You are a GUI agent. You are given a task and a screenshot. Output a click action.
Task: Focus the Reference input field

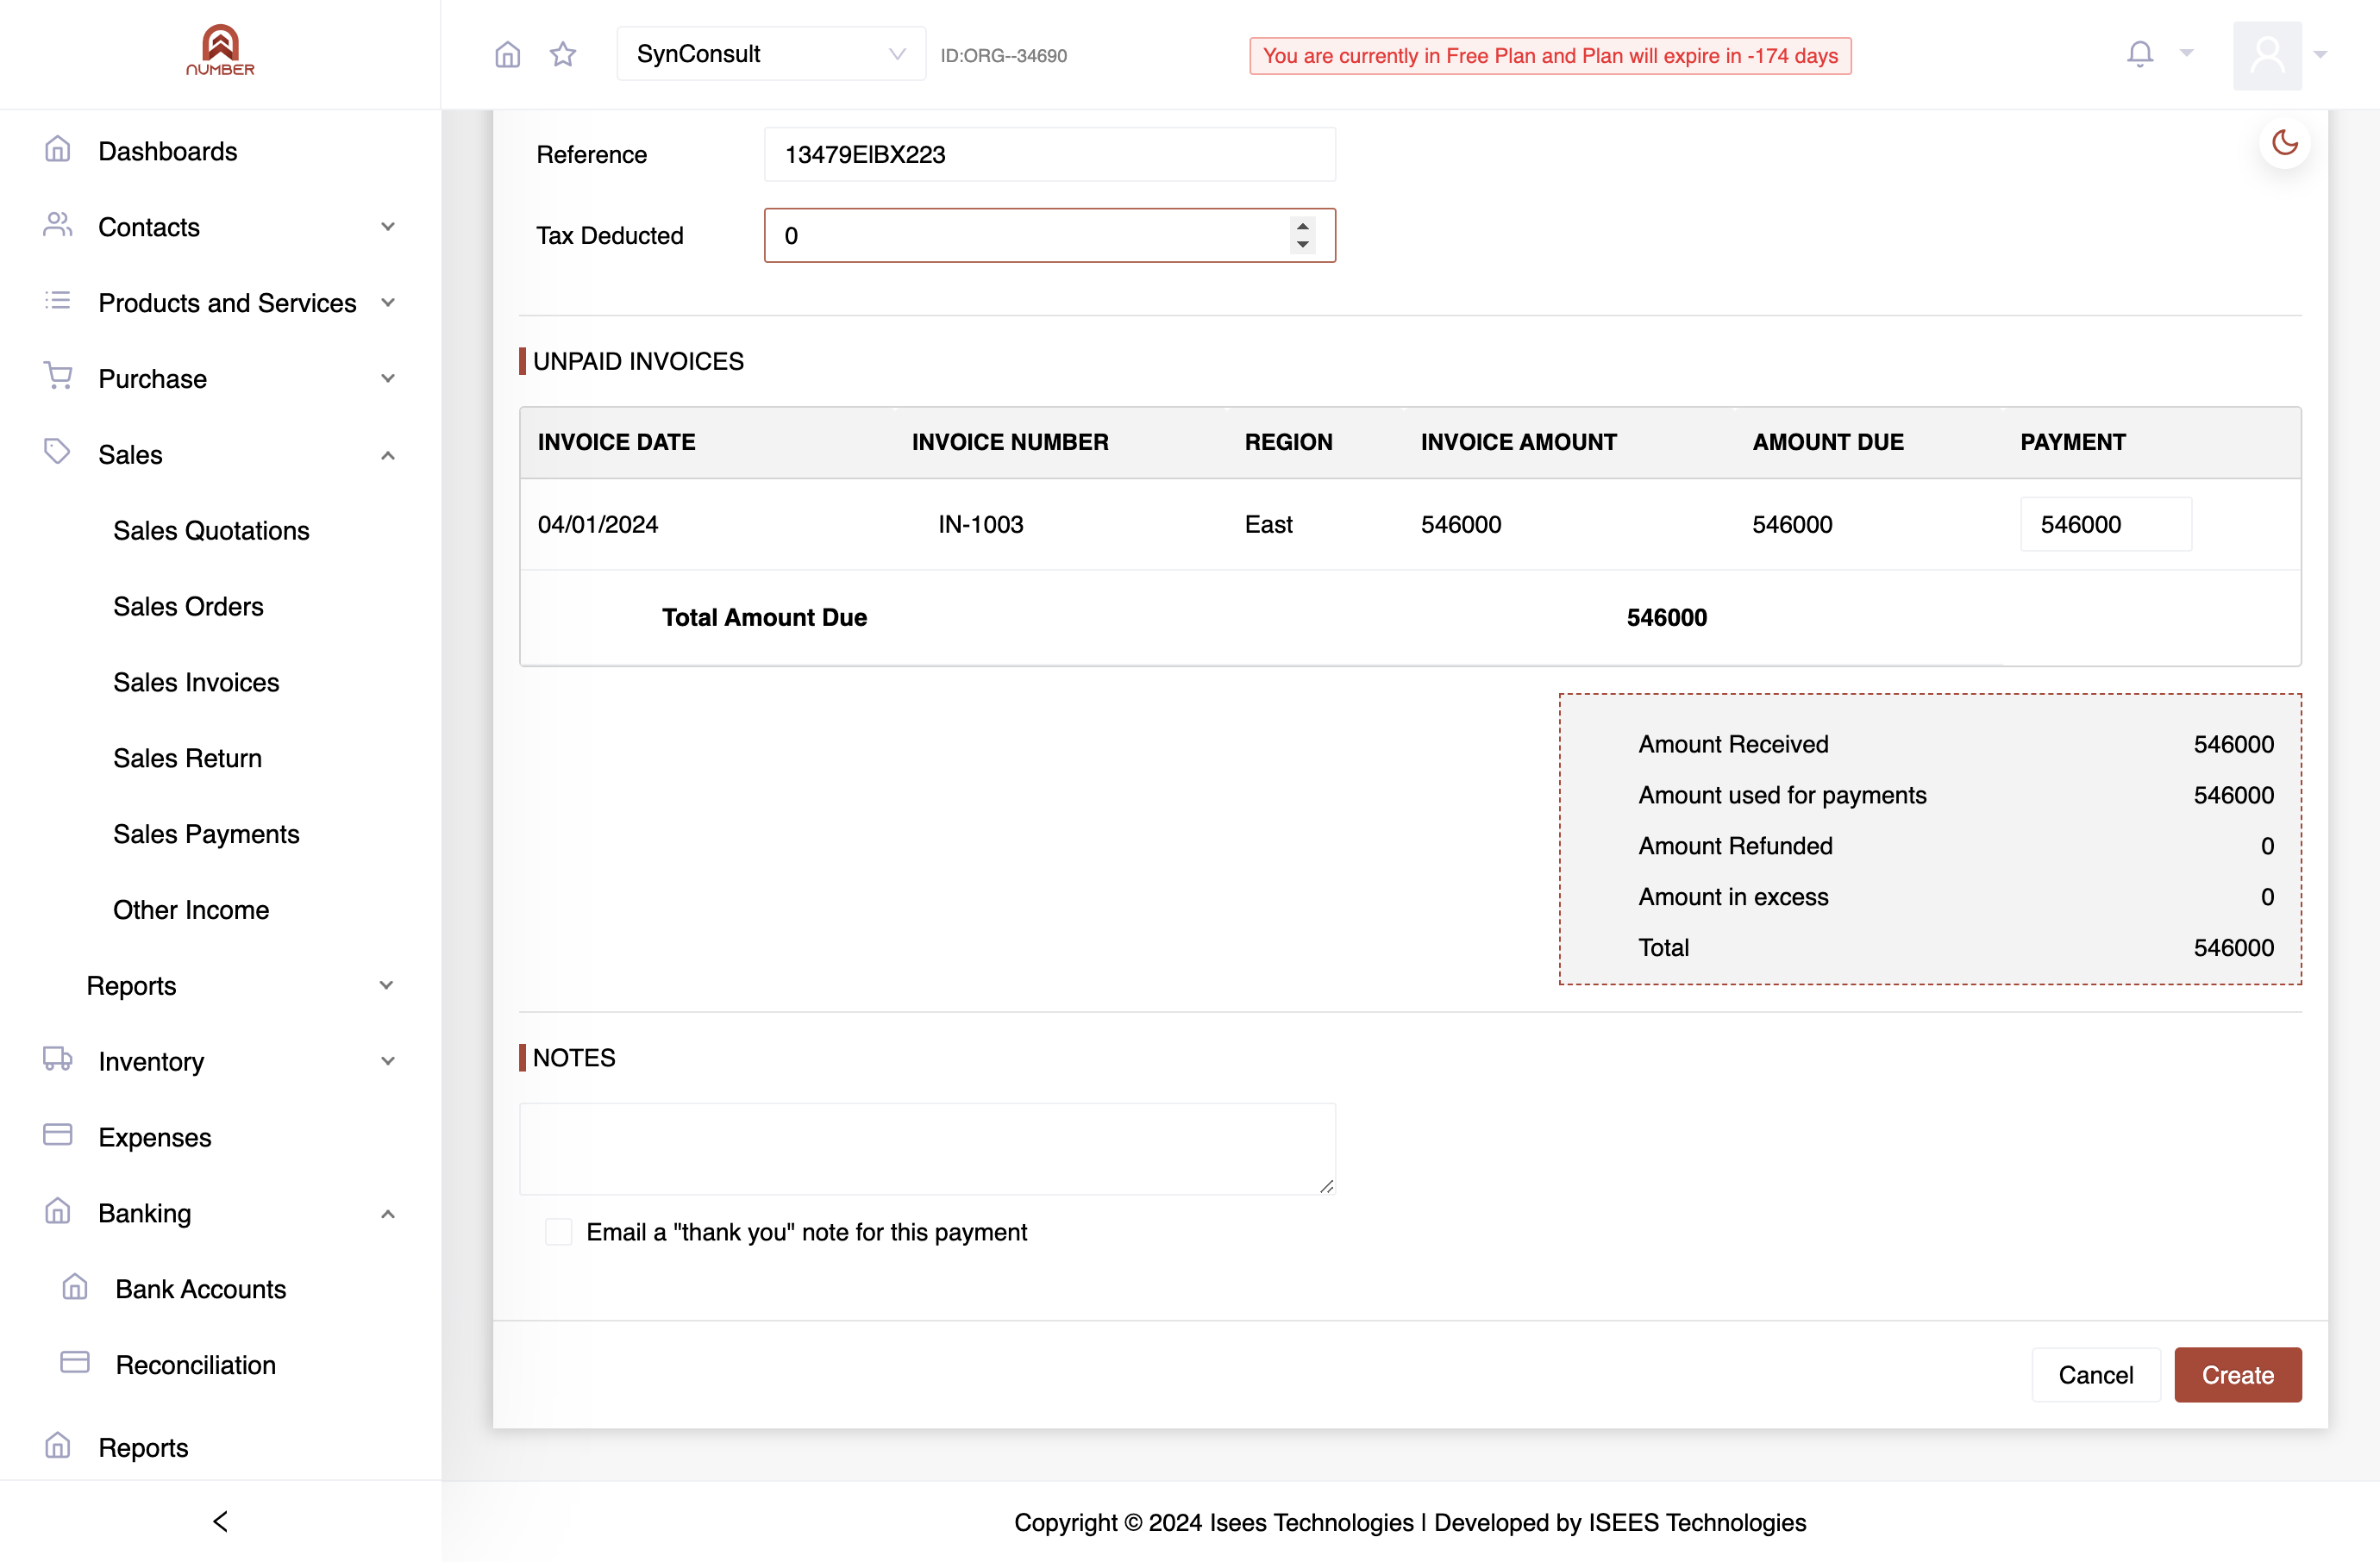tap(1050, 154)
